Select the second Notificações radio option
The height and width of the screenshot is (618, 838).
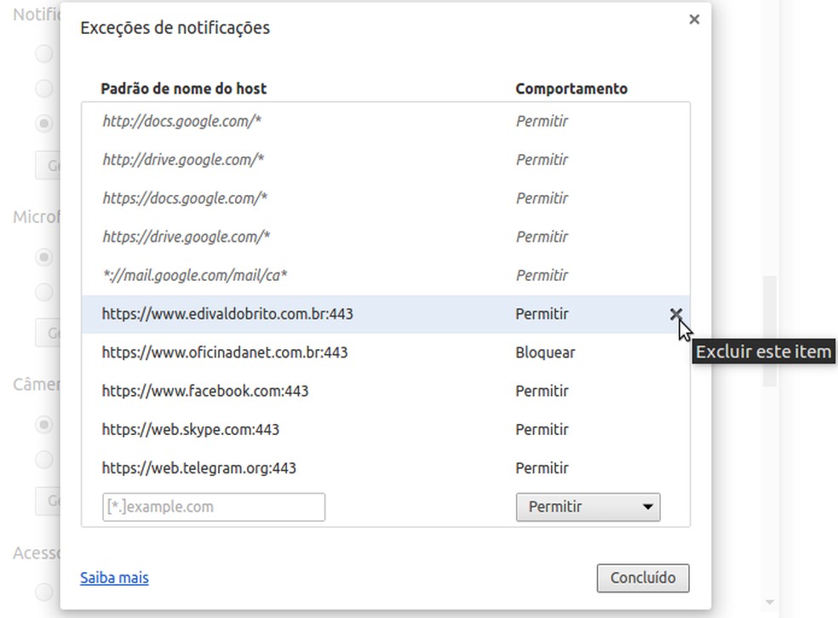tap(43, 89)
